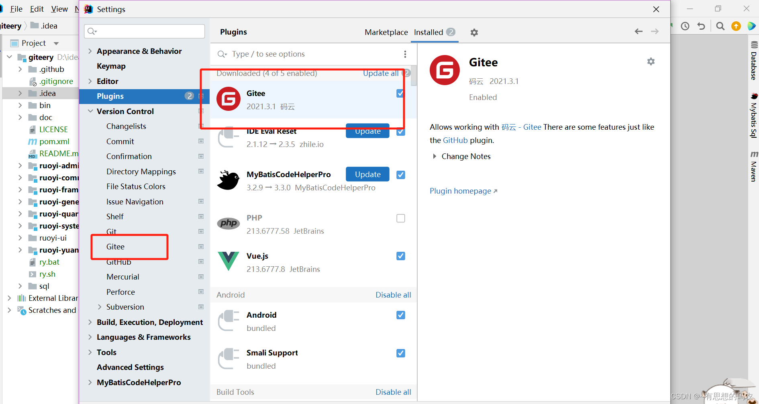This screenshot has height=404, width=759.
Task: Click the IDE Eval Reset plugin icon
Action: pyautogui.click(x=229, y=138)
